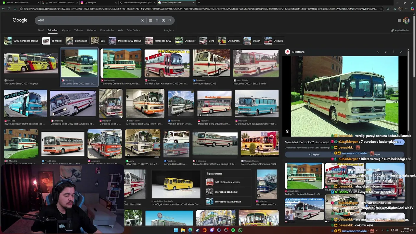Open the Arabam.com related image in preview panel
Screen dimensions: 416x234
[304, 175]
